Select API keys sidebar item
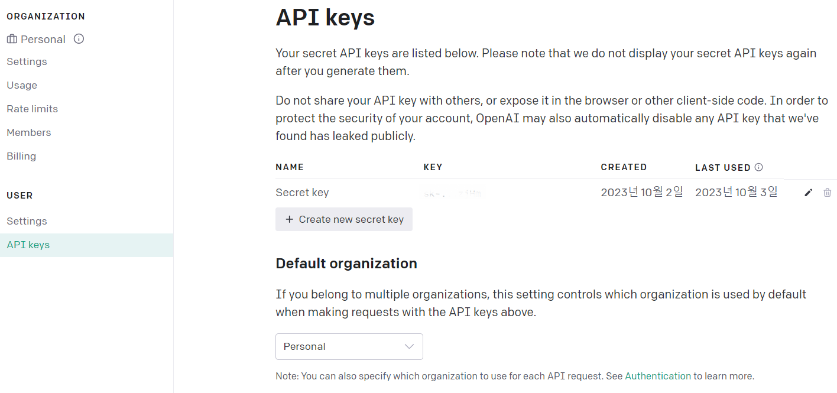Image resolution: width=837 pixels, height=393 pixels. (x=86, y=245)
